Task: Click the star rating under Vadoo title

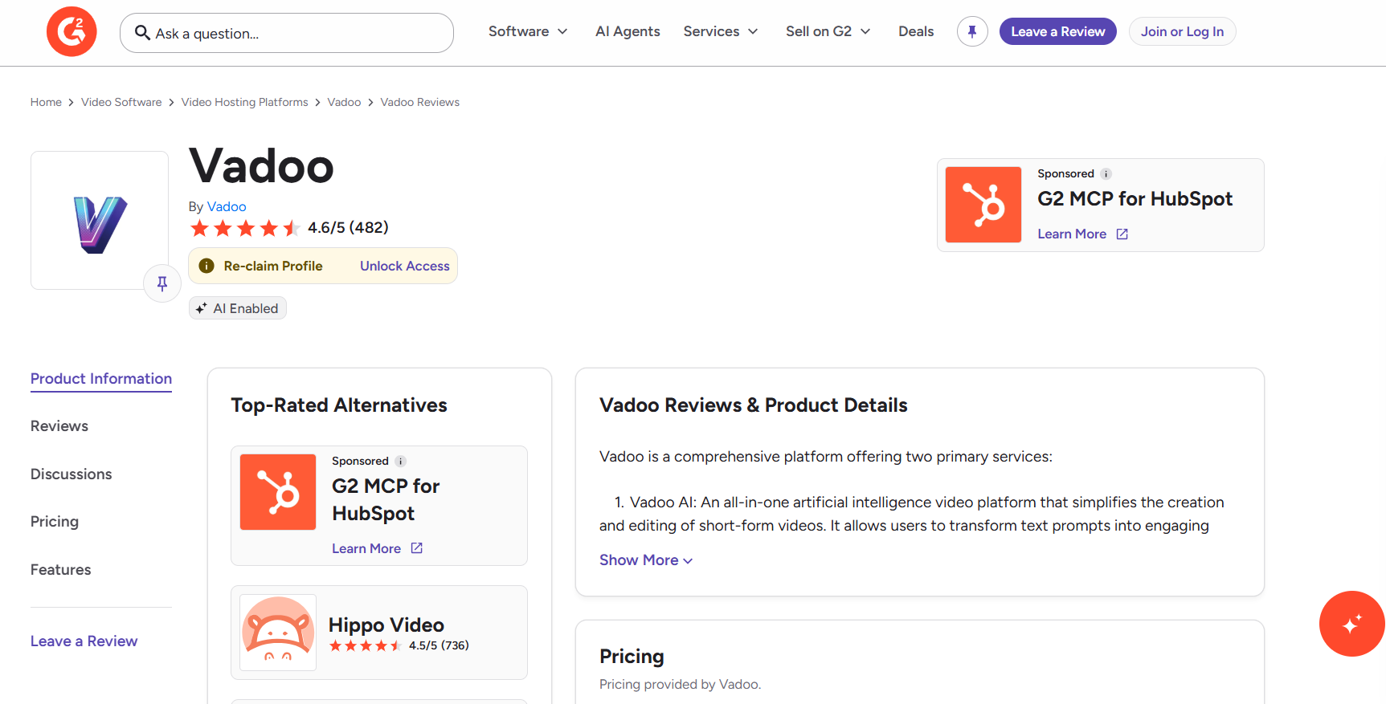Action: [245, 228]
